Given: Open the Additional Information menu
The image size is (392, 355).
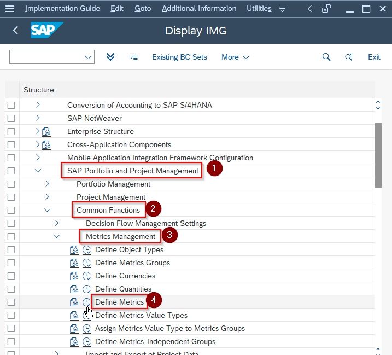Looking at the screenshot, I should pyautogui.click(x=199, y=9).
